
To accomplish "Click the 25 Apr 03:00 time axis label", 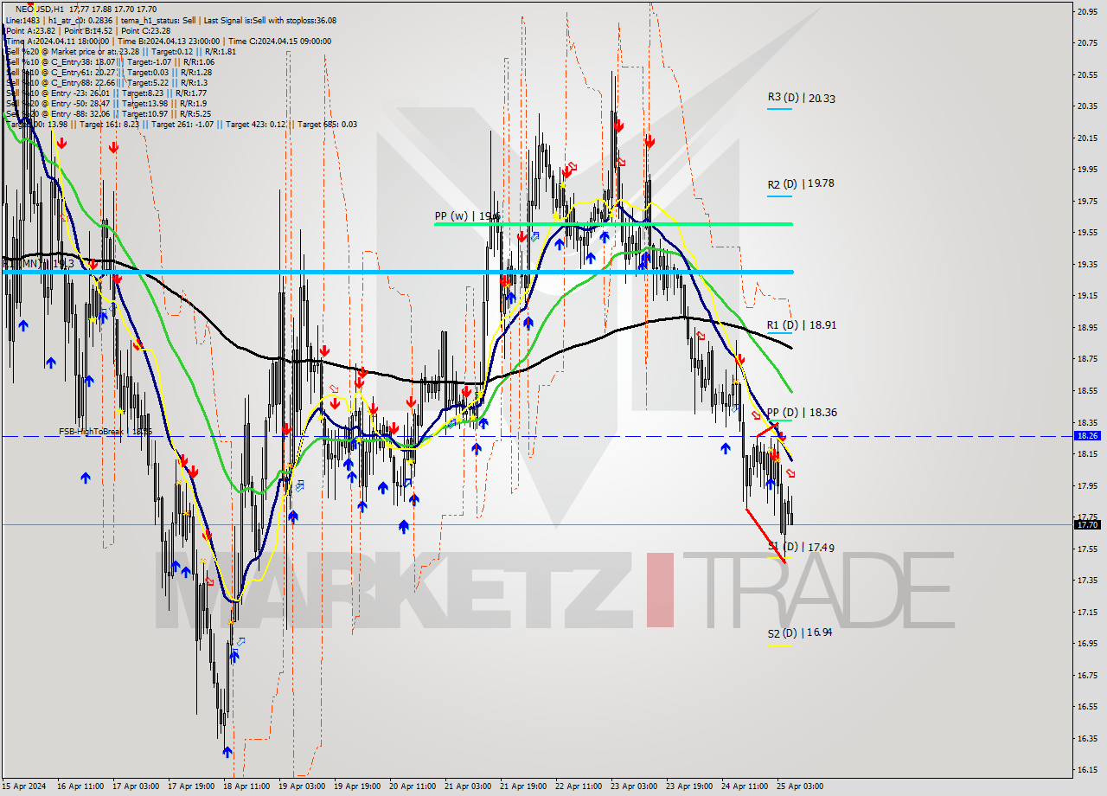I will pos(801,786).
